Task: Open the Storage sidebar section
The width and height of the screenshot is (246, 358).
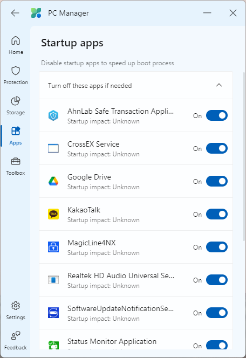Action: click(16, 106)
